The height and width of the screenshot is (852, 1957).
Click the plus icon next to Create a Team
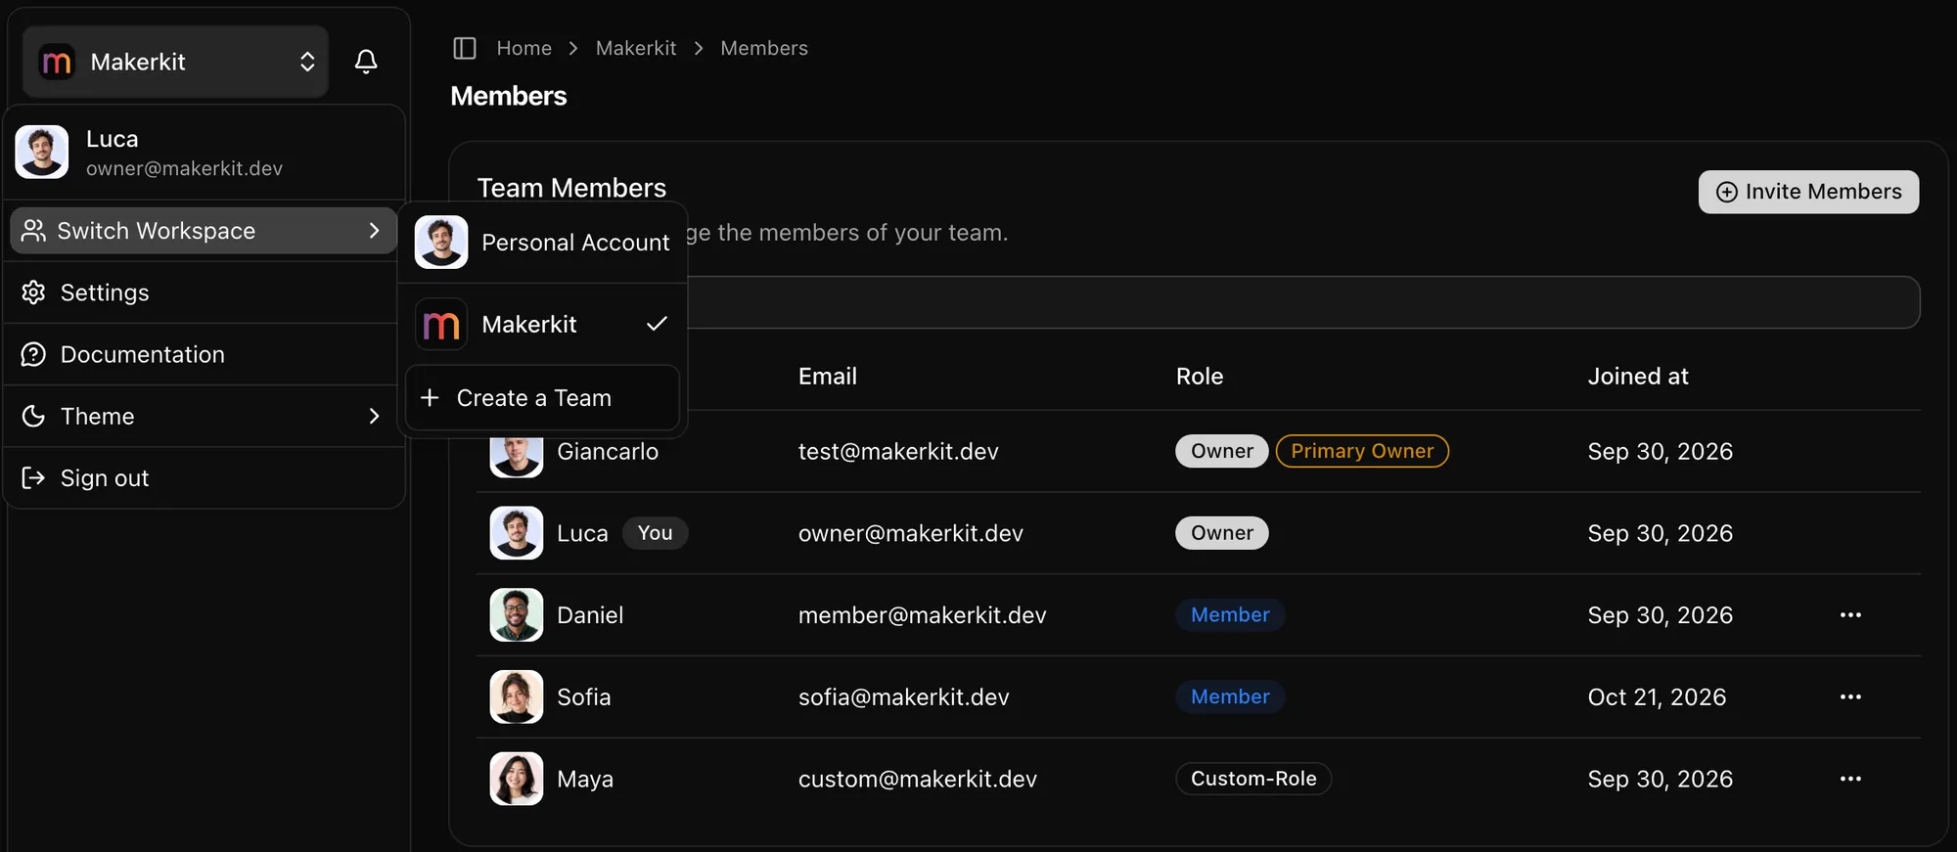coord(430,398)
